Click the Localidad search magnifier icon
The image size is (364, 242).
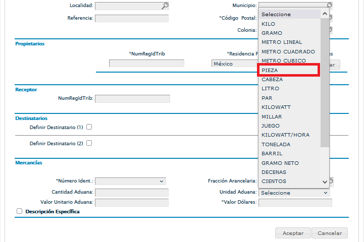[x=165, y=6]
